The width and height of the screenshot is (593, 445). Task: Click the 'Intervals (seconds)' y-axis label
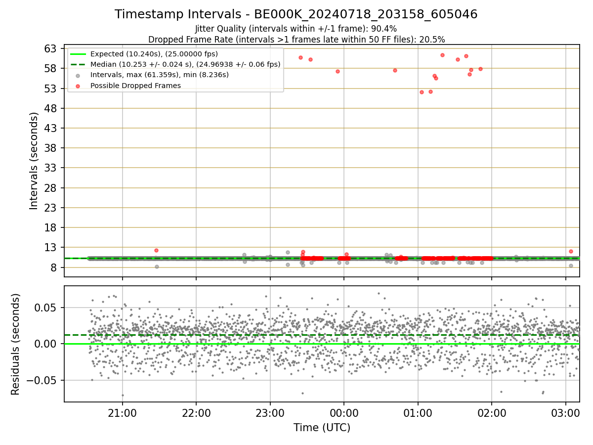click(x=34, y=161)
